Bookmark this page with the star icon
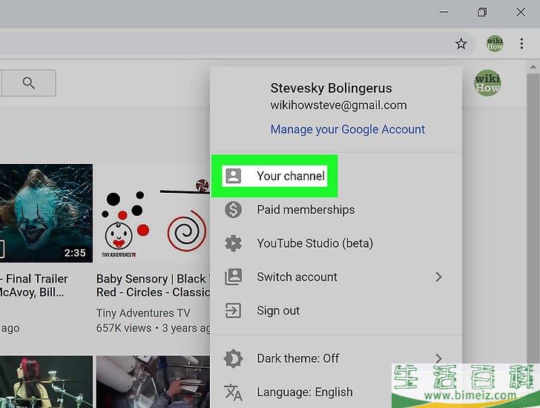540x408 pixels. coord(461,44)
